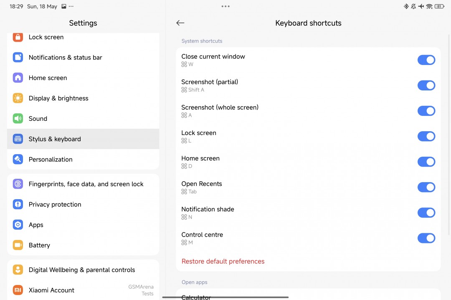451x300 pixels.
Task: Open the Xiaomi Account entry
Action: (x=51, y=290)
